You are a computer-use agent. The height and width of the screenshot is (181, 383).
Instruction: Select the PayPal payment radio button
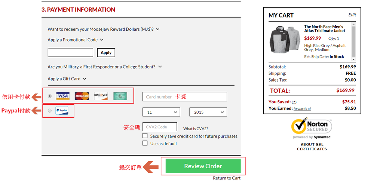click(x=50, y=111)
